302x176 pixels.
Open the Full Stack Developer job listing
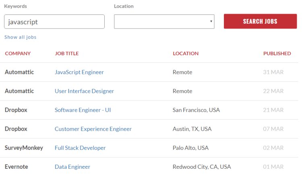tap(80, 148)
